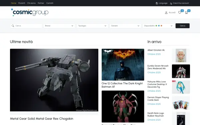The width and height of the screenshot is (200, 125).
Task: Click the blue availability dot
Action: pos(159,26)
